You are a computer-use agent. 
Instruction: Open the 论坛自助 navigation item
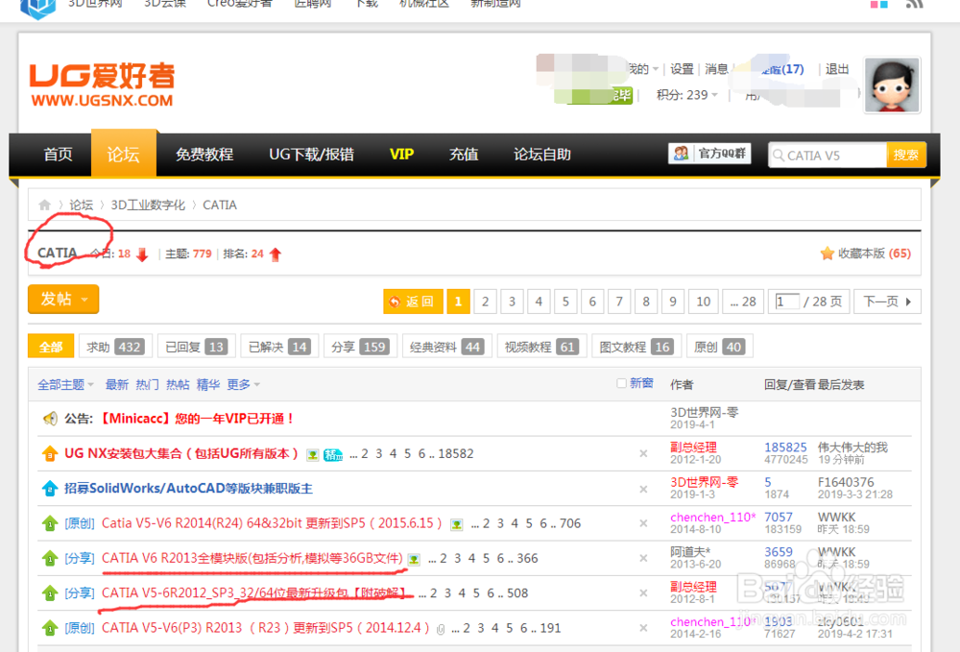(x=541, y=155)
